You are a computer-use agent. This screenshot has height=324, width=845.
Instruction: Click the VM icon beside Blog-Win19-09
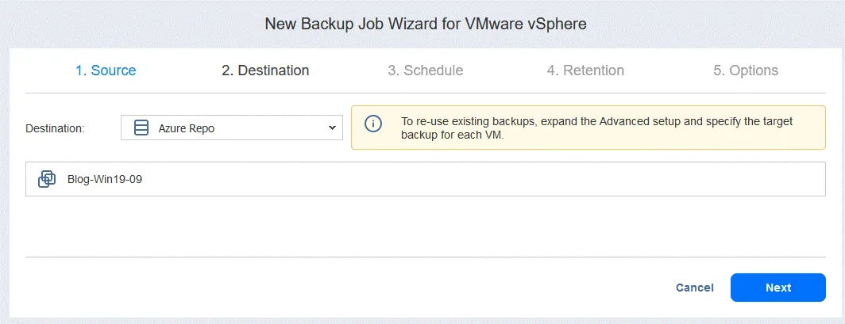point(47,179)
